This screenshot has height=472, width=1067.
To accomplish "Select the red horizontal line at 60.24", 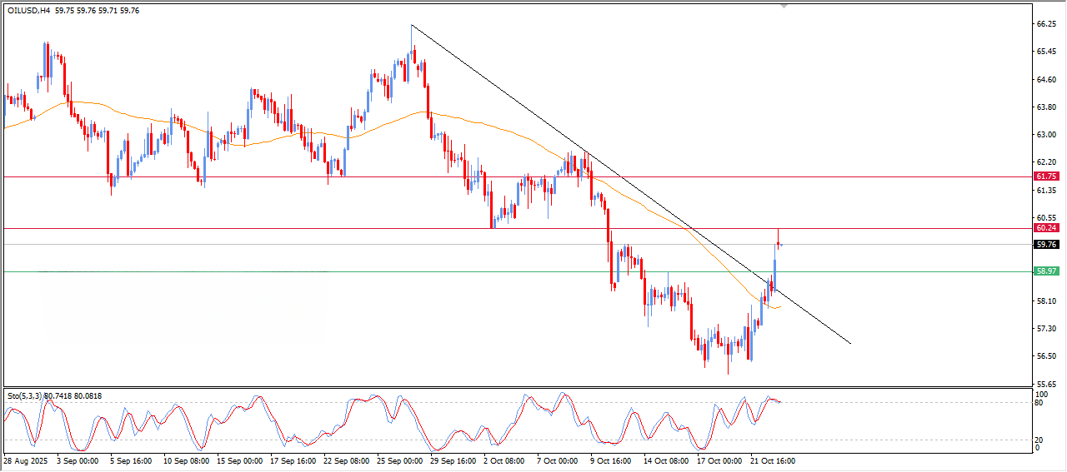I will [x=333, y=227].
